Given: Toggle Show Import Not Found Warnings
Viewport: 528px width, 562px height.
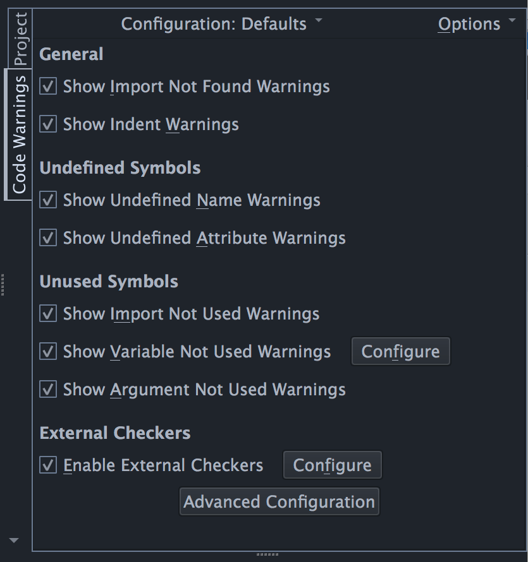Looking at the screenshot, I should click(x=48, y=87).
